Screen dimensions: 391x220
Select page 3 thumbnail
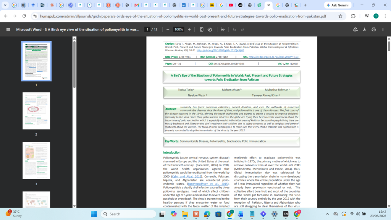(x=36, y=160)
